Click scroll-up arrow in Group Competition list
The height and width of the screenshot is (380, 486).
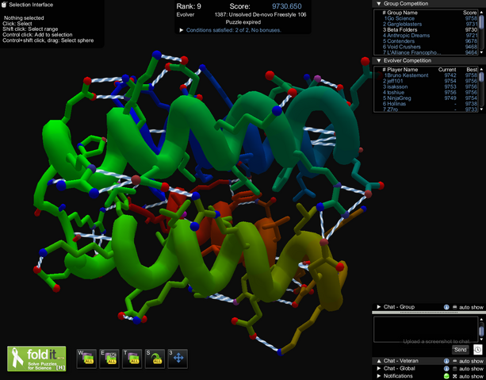pos(481,13)
